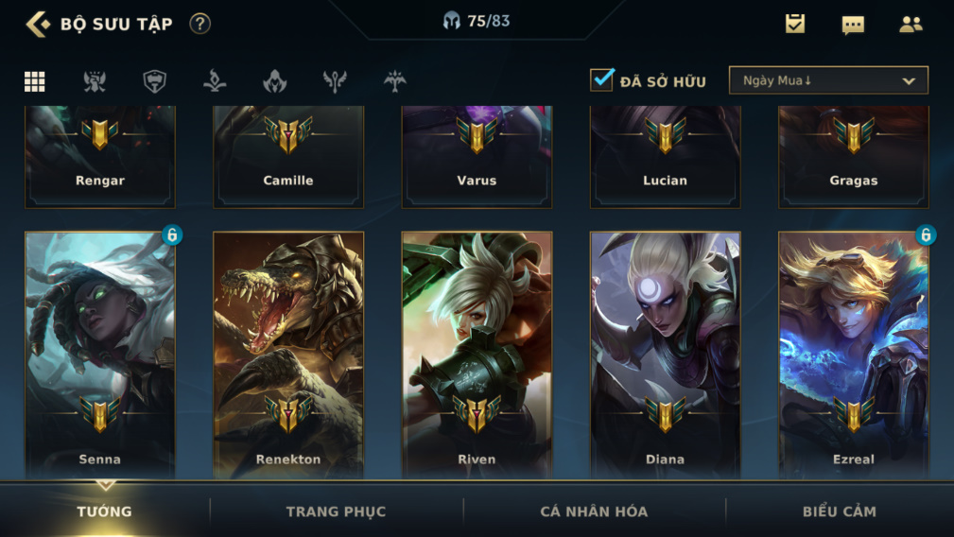Open the help question mark icon
954x537 pixels.
coord(199,24)
